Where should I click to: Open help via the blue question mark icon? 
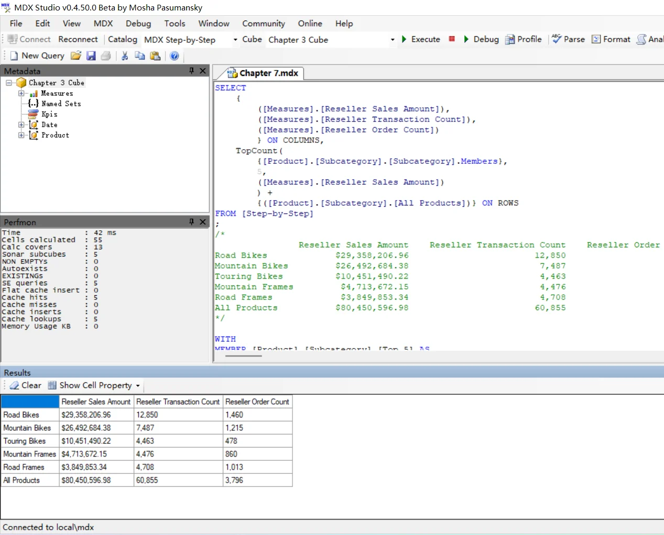click(x=175, y=55)
